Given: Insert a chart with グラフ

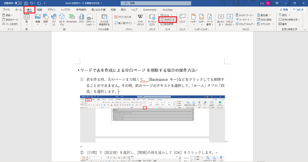Looking at the screenshot, I should point(82,18).
